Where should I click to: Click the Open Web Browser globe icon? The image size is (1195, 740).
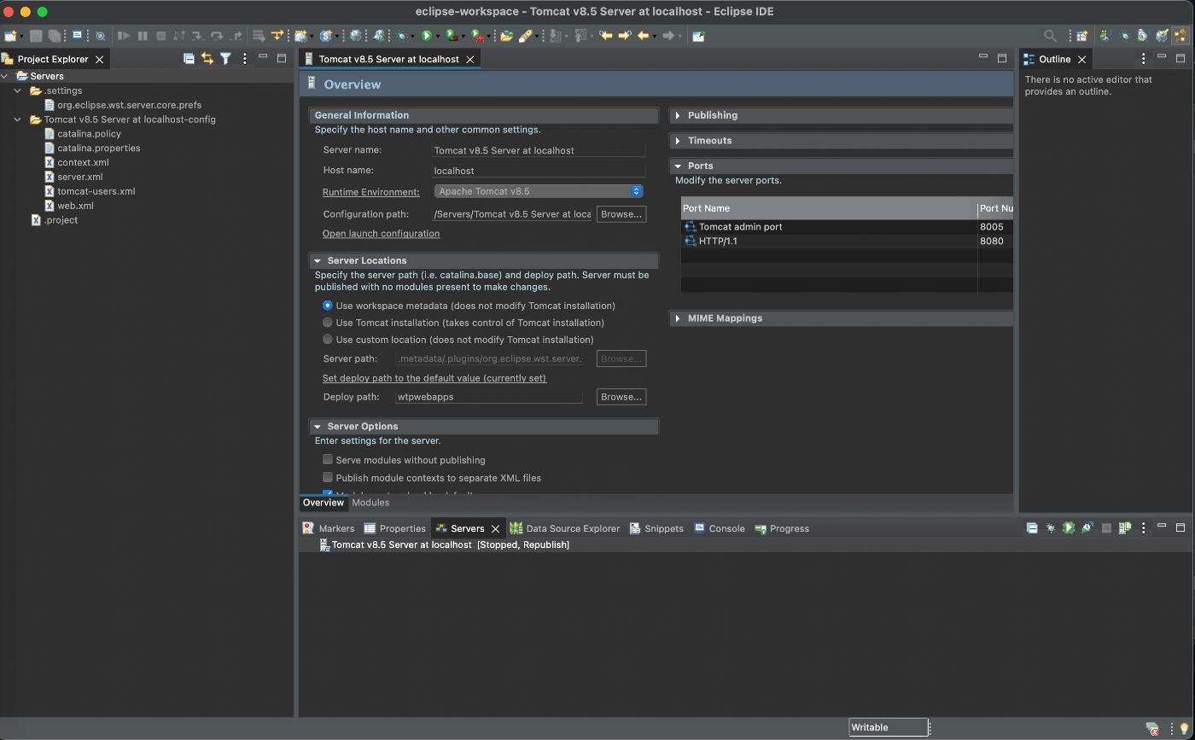point(355,36)
